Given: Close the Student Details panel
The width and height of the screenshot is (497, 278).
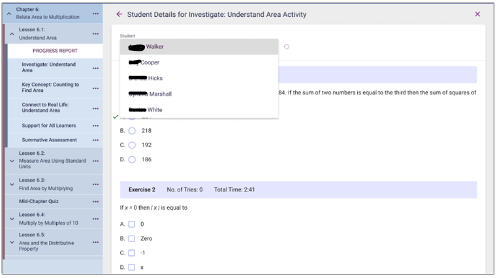Looking at the screenshot, I should point(477,14).
